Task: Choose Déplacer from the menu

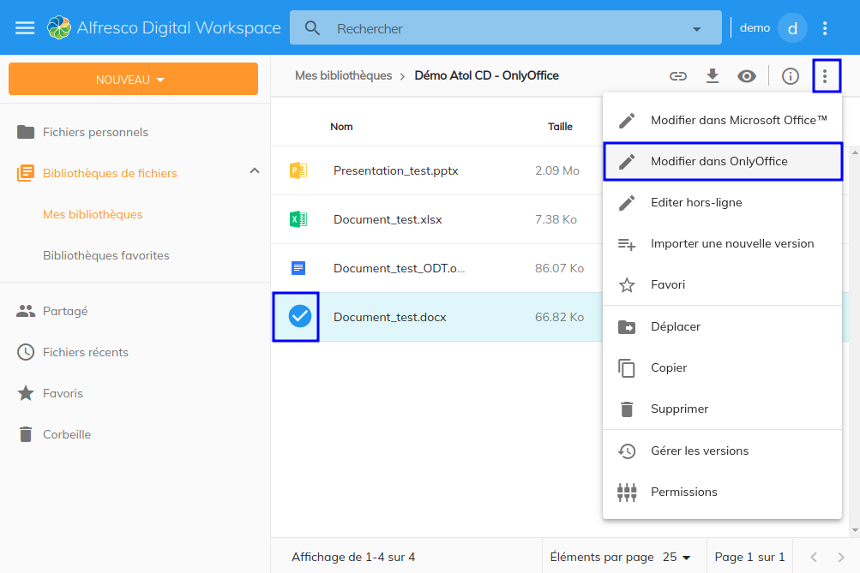Action: (x=722, y=326)
